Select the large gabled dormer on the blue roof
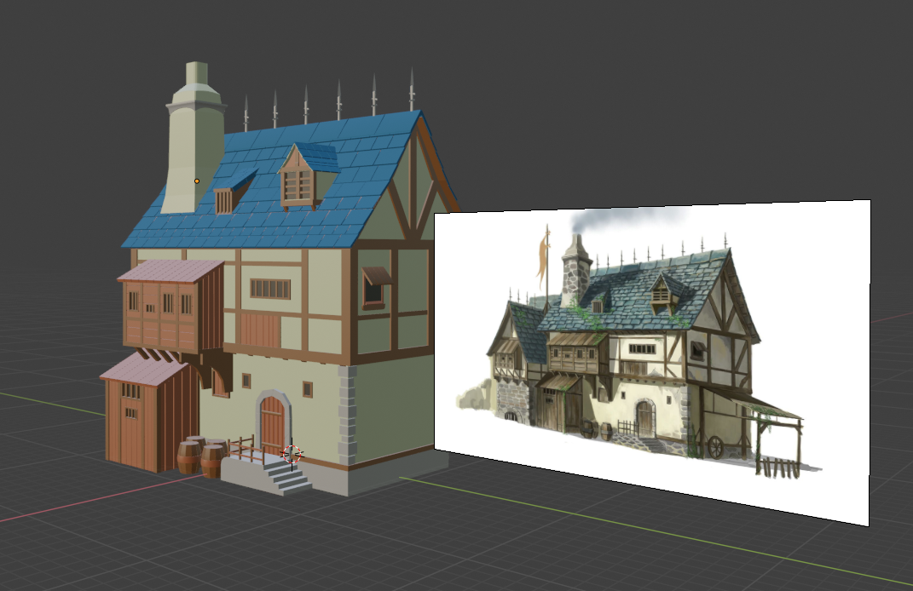 [308, 177]
